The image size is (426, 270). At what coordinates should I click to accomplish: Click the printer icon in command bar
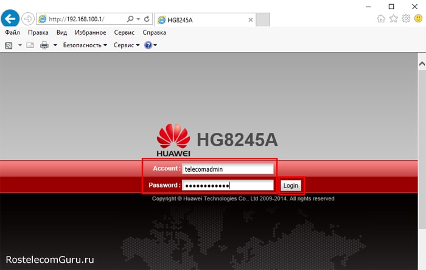(x=44, y=46)
